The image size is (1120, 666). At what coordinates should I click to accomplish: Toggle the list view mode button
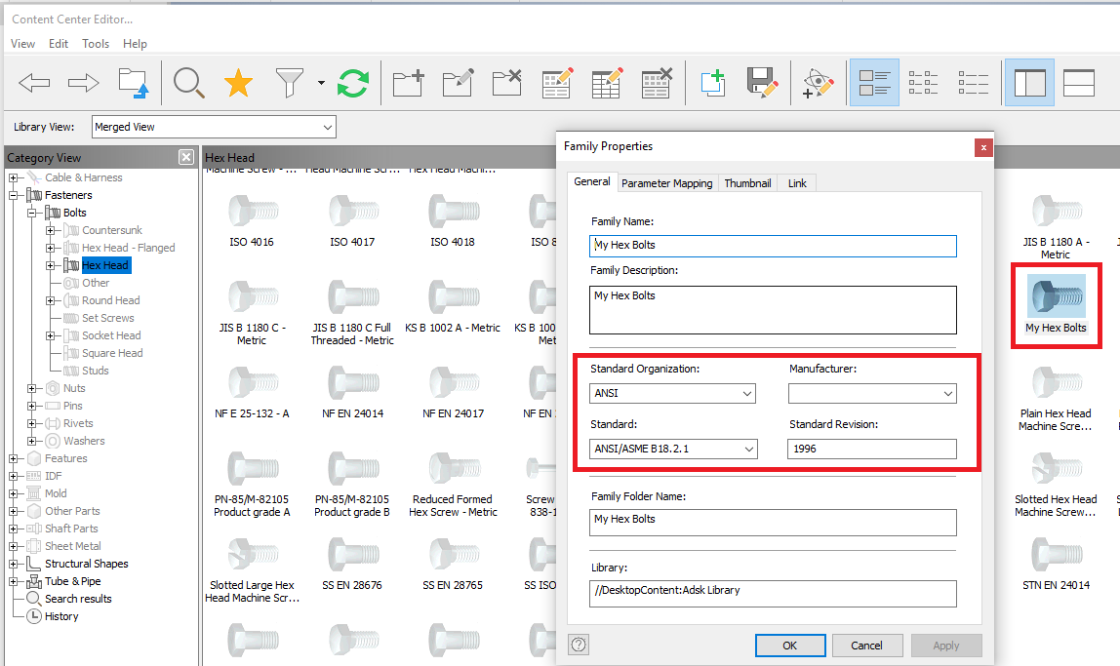click(973, 82)
